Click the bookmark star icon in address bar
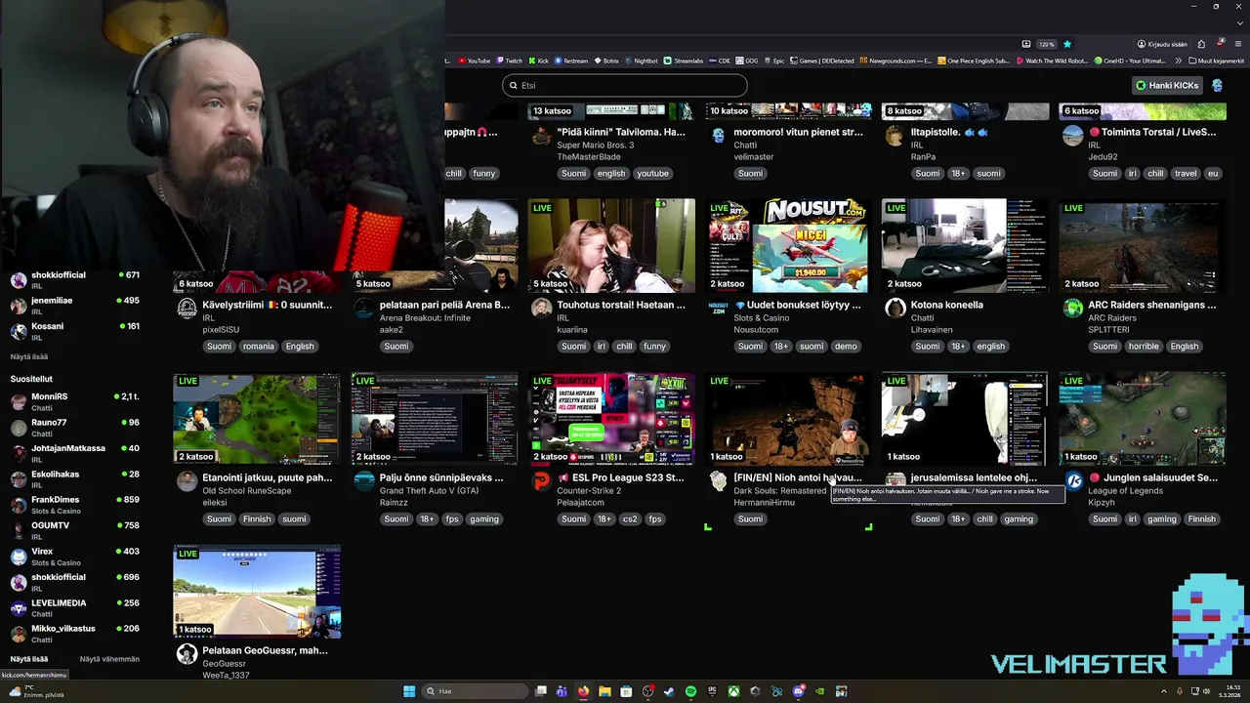This screenshot has height=703, width=1250. coord(1067,44)
